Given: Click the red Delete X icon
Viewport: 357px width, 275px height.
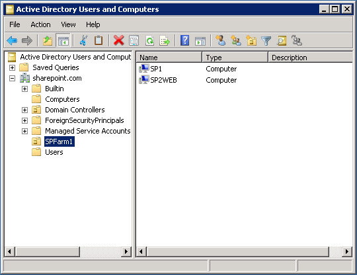Looking at the screenshot, I should tap(118, 41).
